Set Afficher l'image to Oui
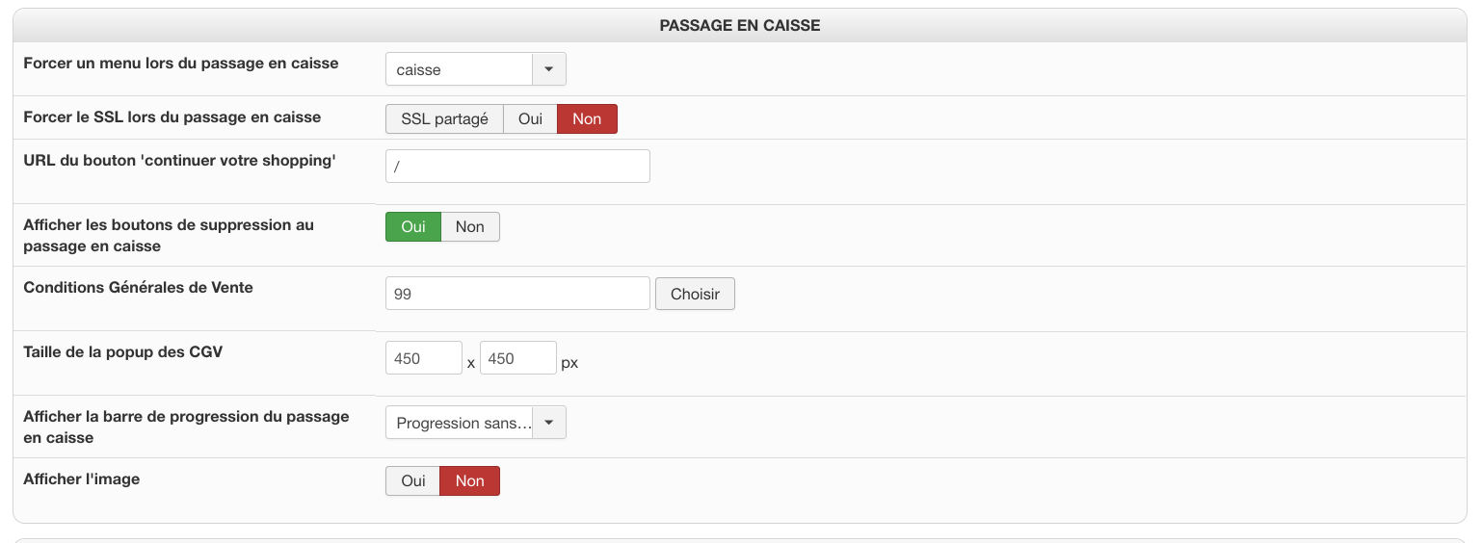This screenshot has width=1482, height=543. pyautogui.click(x=413, y=480)
